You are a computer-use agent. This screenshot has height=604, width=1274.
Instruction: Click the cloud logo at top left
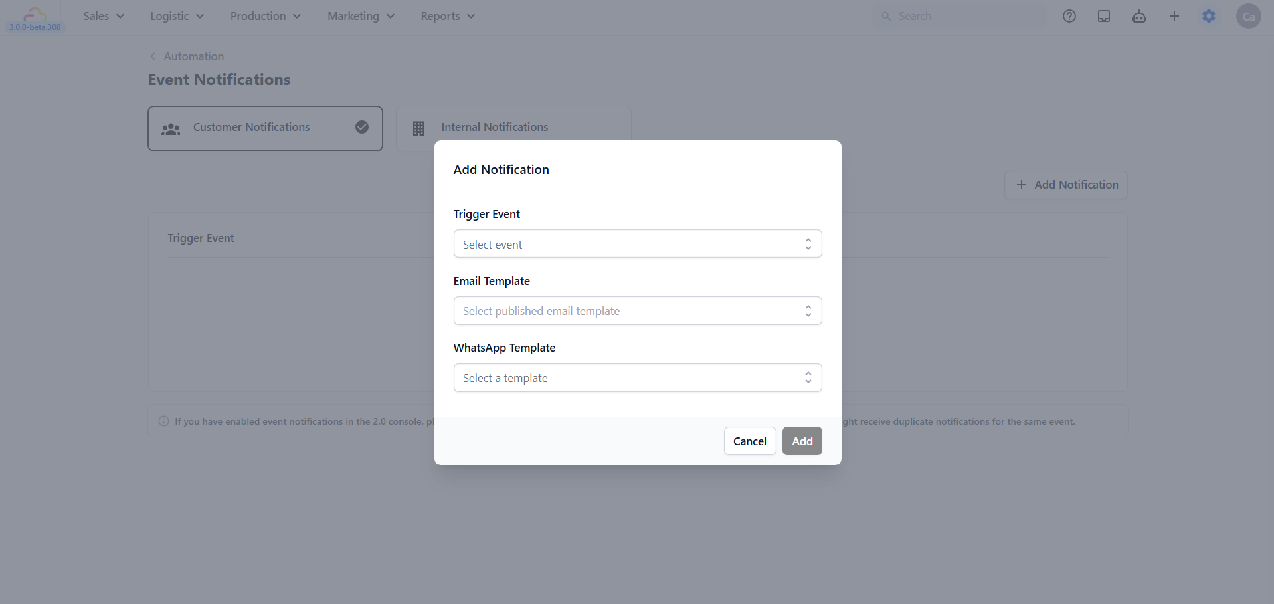35,15
